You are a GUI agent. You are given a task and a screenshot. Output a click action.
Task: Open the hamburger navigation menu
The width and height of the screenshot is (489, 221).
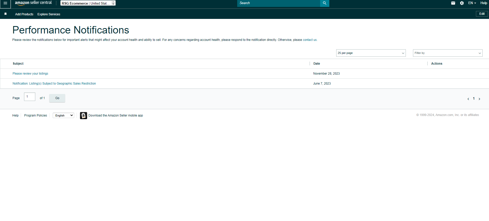tap(5, 3)
